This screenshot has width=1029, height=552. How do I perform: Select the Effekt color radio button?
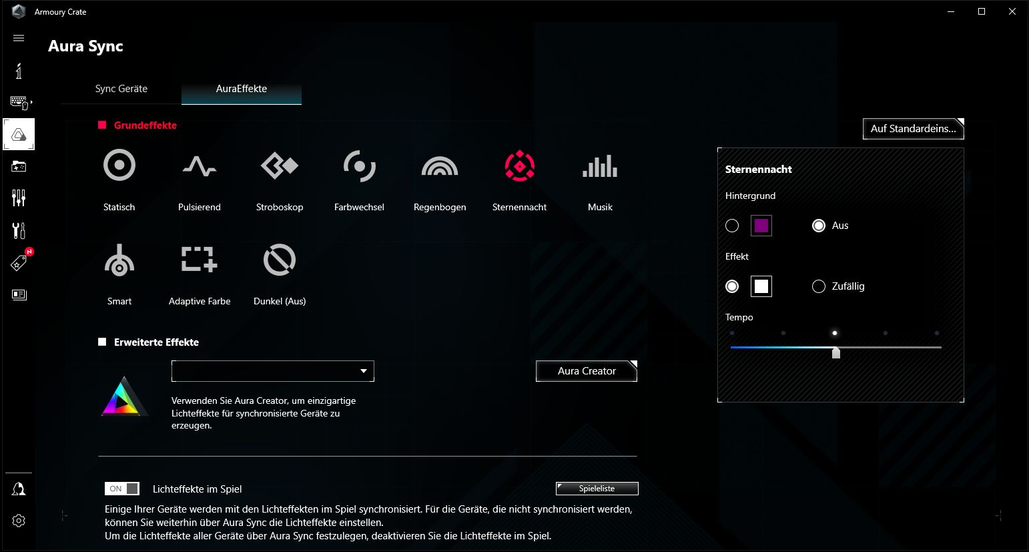tap(732, 286)
